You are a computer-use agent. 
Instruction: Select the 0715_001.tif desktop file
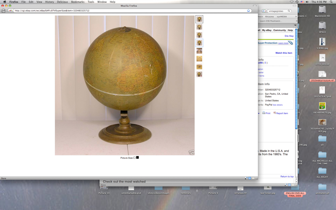tap(322, 58)
